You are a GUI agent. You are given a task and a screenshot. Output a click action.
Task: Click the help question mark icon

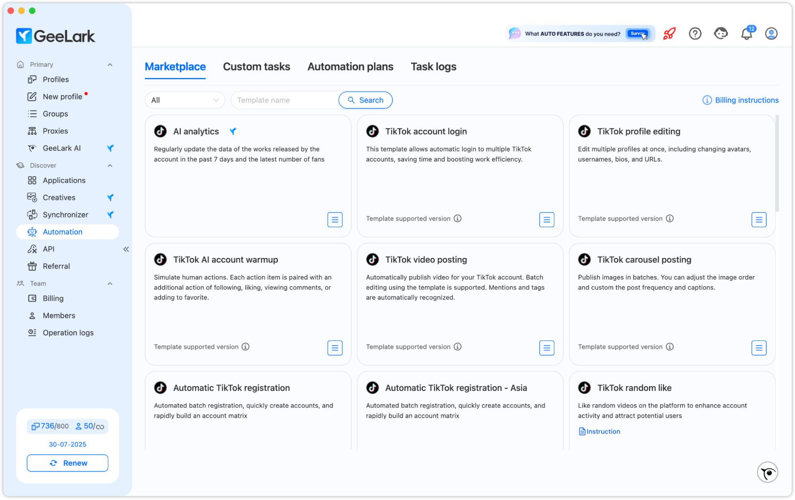pos(695,34)
